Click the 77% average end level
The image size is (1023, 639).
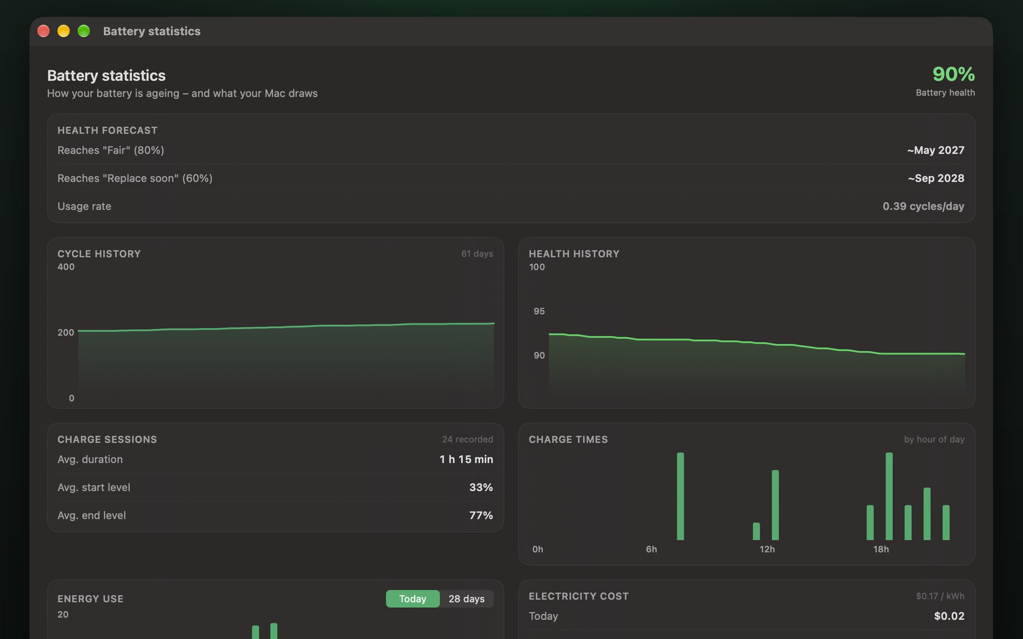click(x=481, y=515)
